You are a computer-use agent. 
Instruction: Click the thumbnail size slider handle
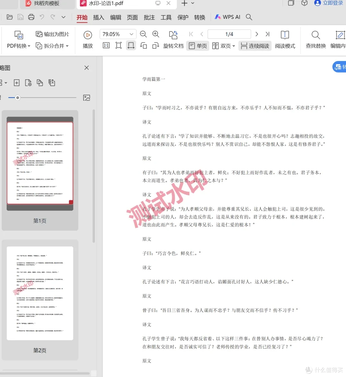click(17, 98)
